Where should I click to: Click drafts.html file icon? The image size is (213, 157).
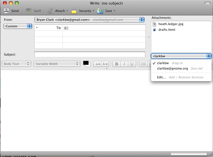[x=154, y=30]
